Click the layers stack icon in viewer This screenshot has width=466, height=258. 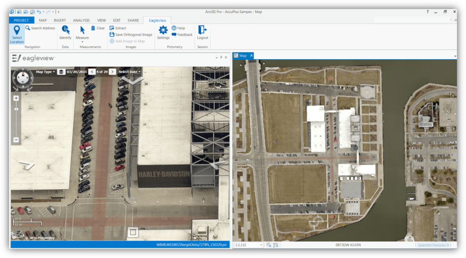pos(61,72)
